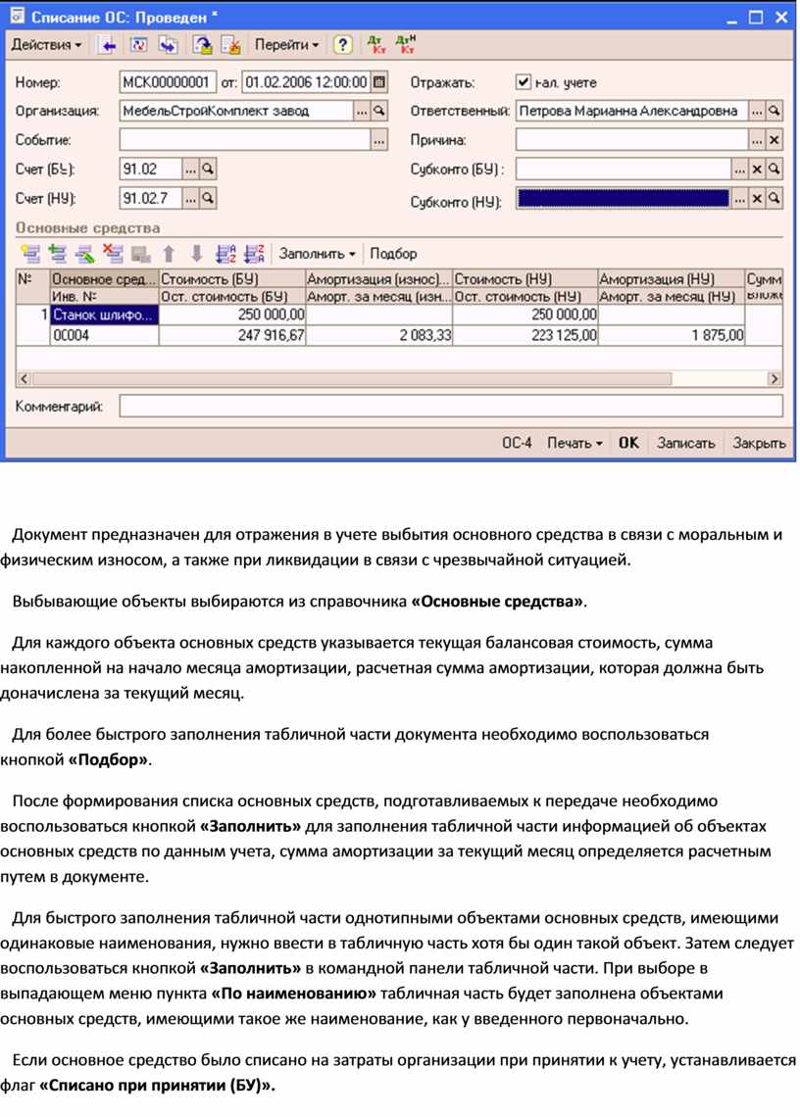Open Счет (НУ) account via magnifier
The width and height of the screenshot is (800, 1117).
coord(208,199)
